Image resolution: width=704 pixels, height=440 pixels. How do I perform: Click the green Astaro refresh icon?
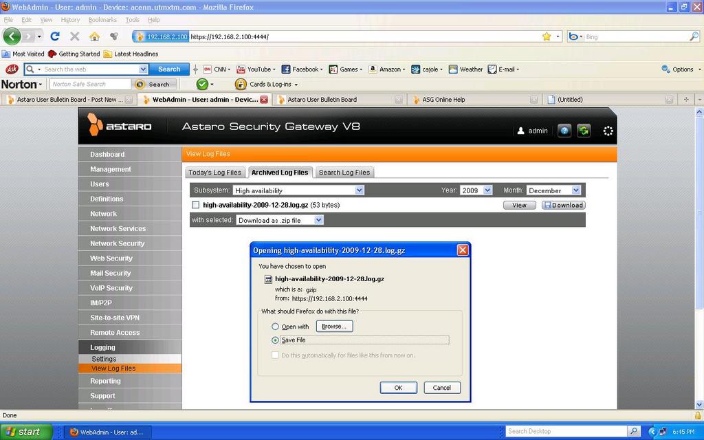tap(584, 131)
